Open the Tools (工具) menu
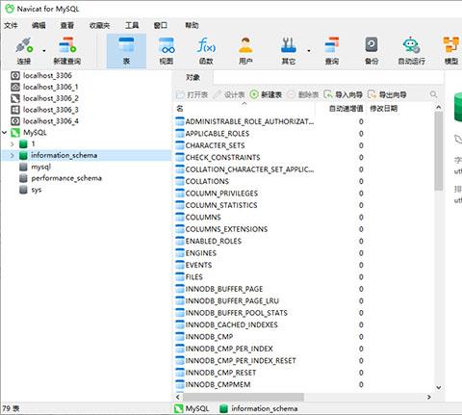The width and height of the screenshot is (462, 415). (x=132, y=25)
